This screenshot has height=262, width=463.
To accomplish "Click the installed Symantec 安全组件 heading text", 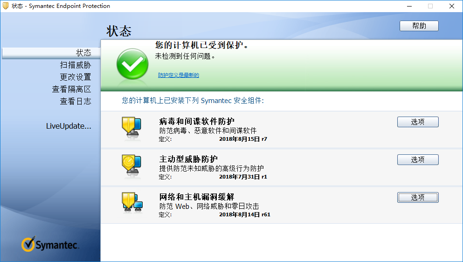I will (x=193, y=100).
